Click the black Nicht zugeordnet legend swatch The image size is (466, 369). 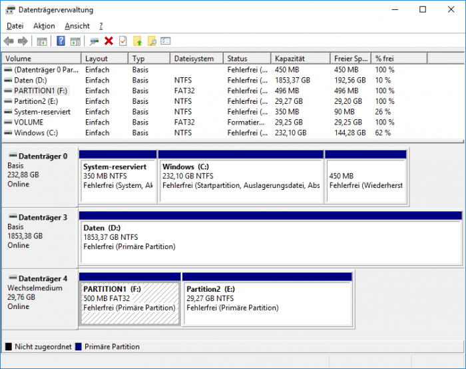(9, 346)
